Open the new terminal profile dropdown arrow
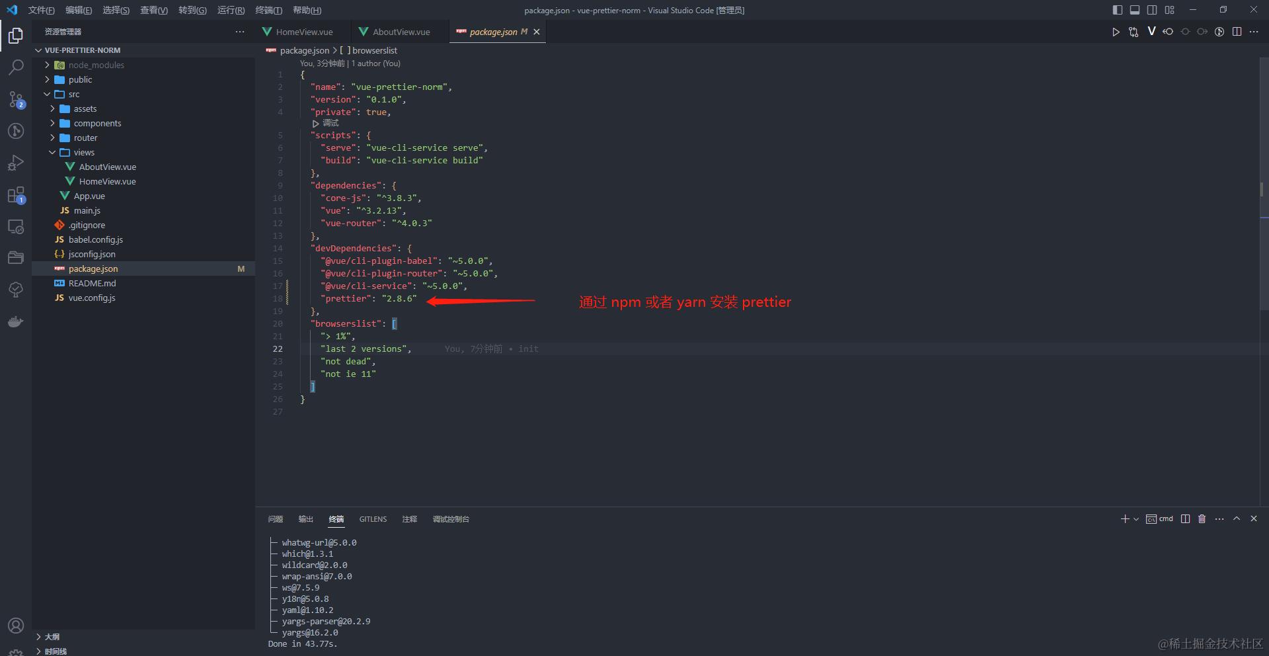 tap(1136, 519)
